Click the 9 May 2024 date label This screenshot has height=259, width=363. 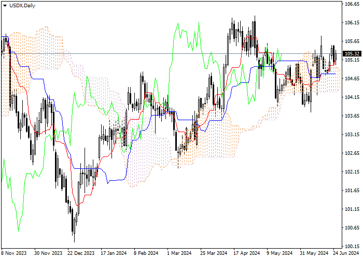(280, 253)
